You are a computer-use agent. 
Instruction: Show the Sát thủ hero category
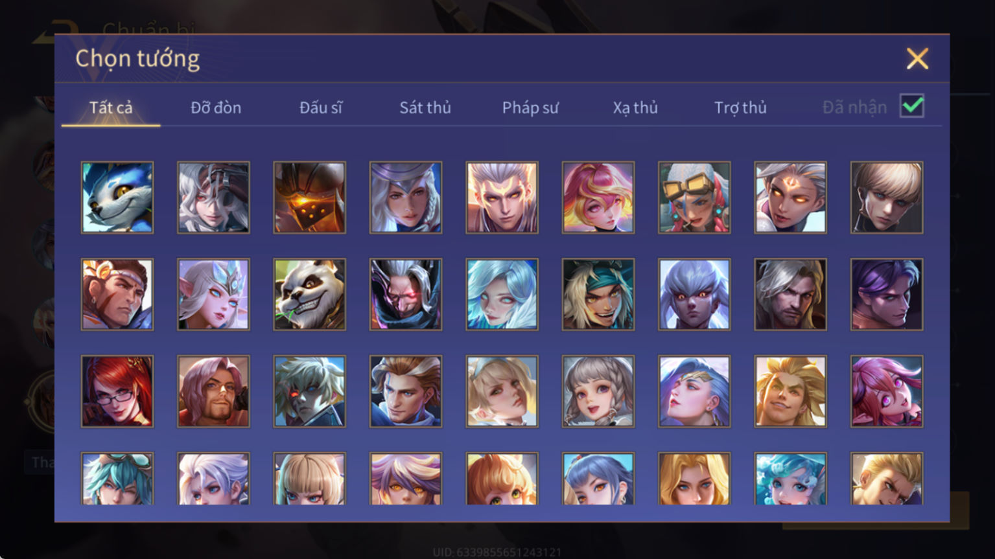pos(425,108)
